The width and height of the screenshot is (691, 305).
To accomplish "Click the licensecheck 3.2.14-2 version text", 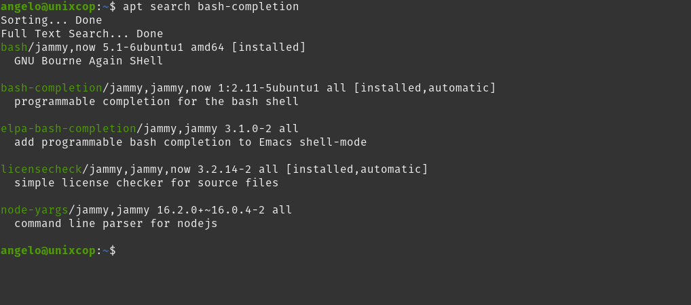I will click(224, 169).
